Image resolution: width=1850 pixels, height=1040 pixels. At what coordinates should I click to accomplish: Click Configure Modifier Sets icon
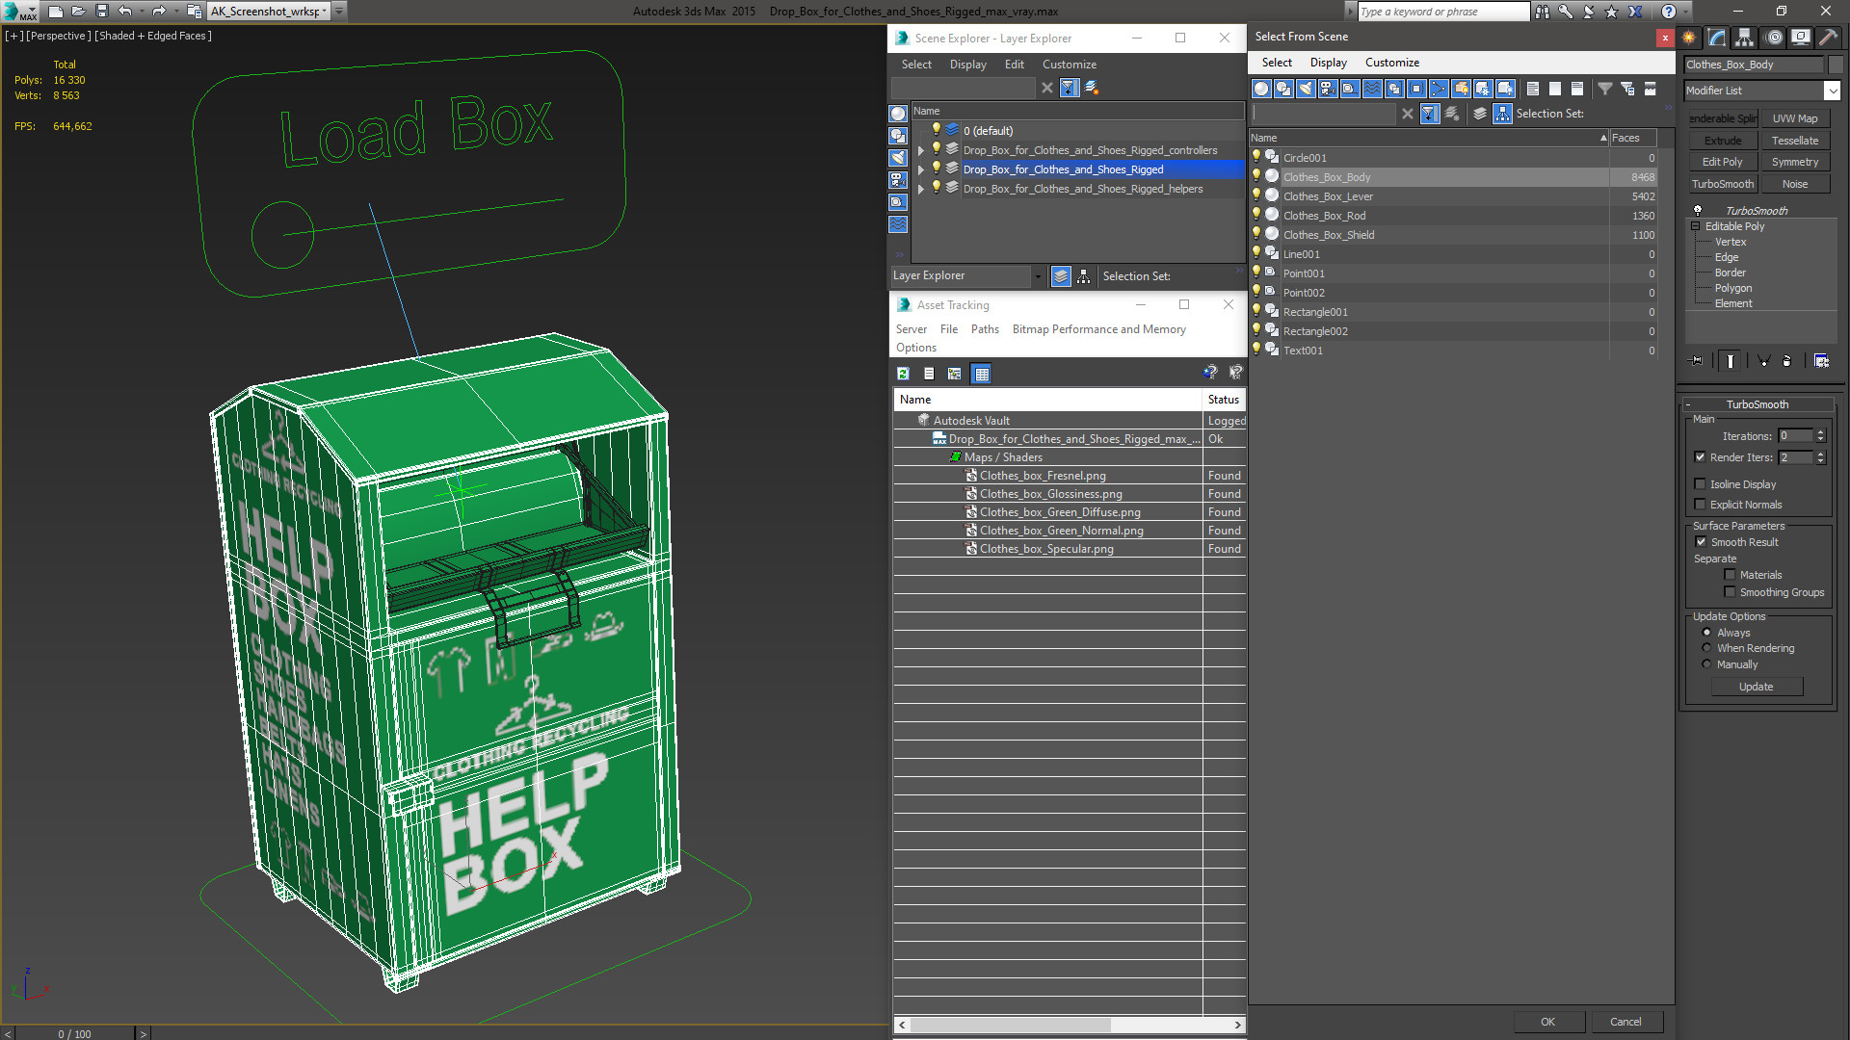pos(1821,360)
